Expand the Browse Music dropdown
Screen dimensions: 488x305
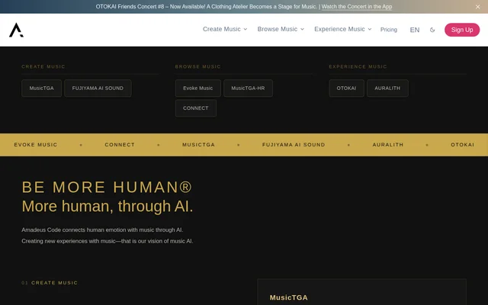click(281, 29)
